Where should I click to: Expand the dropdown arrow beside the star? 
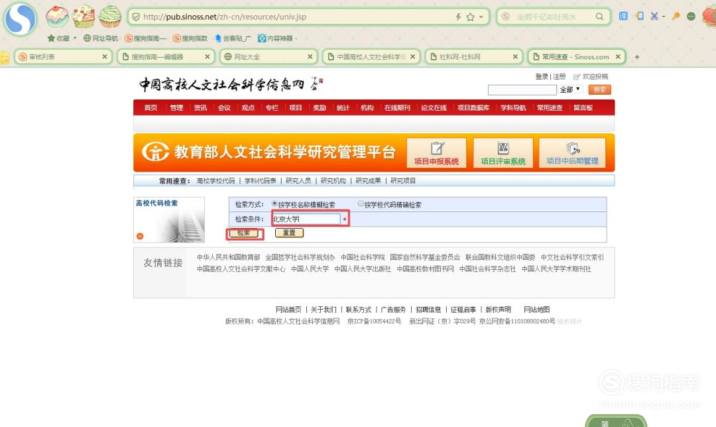(481, 17)
